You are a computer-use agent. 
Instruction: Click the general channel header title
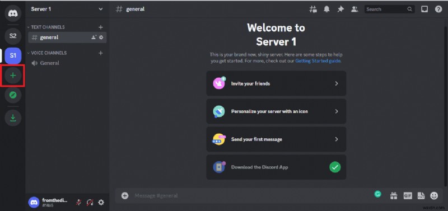pos(135,9)
